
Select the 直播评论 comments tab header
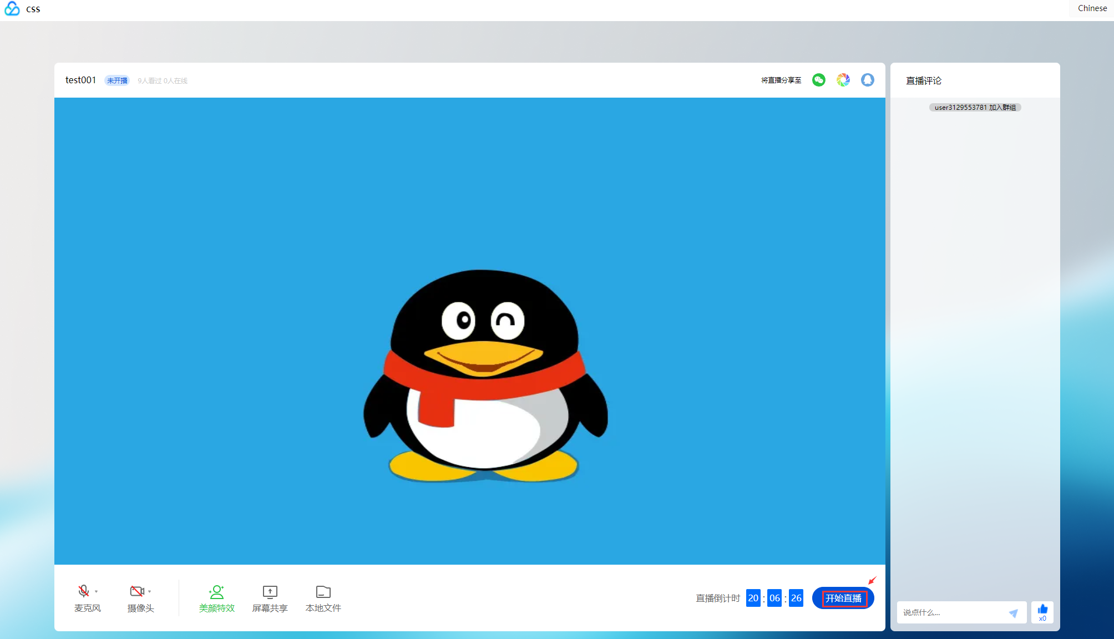point(923,81)
